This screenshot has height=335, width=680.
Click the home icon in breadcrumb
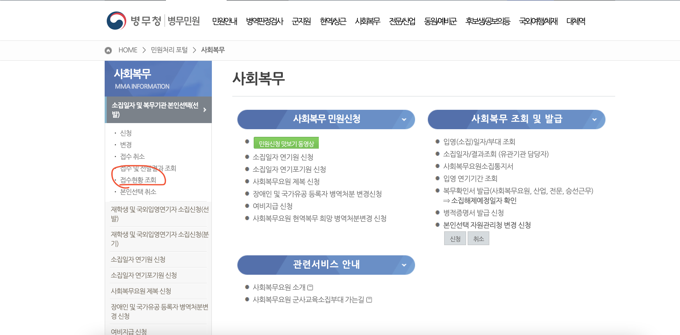[108, 50]
